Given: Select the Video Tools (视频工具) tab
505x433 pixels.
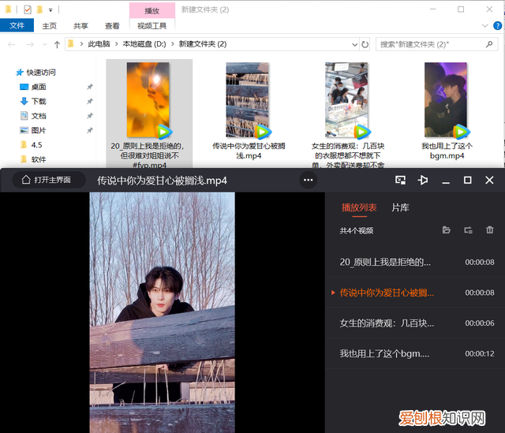Looking at the screenshot, I should pos(152,26).
